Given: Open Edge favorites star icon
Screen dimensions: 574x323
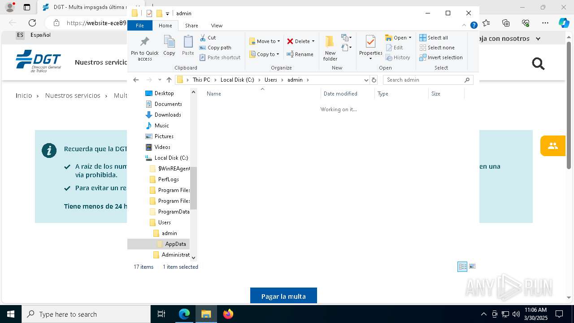Looking at the screenshot, I should pos(487,23).
